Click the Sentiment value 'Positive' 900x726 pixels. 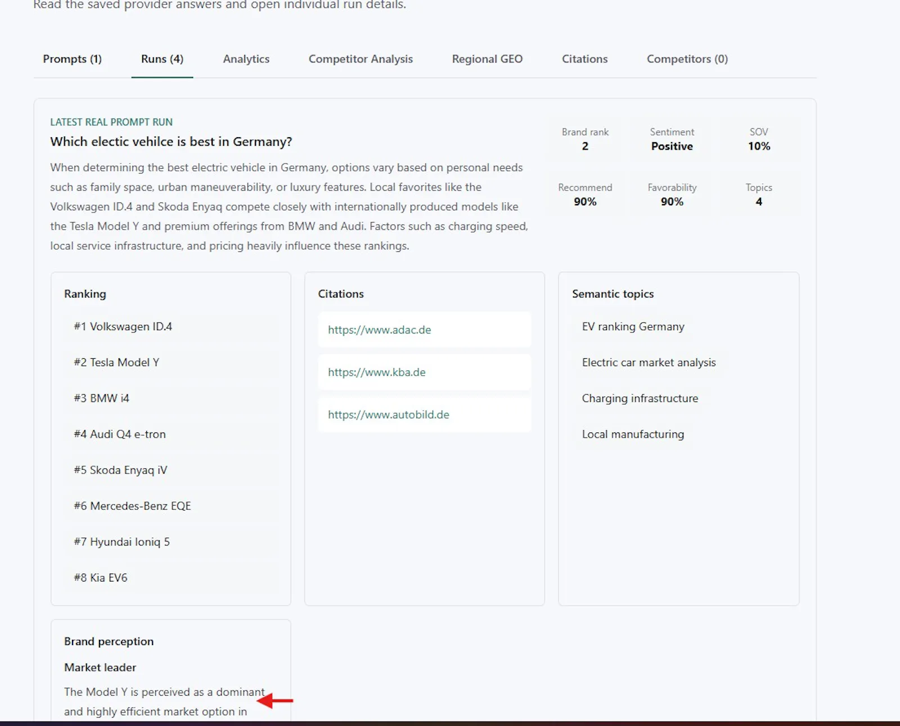click(672, 146)
